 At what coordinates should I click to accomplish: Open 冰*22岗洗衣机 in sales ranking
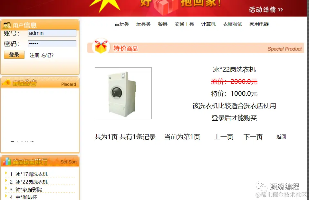tap(32, 182)
